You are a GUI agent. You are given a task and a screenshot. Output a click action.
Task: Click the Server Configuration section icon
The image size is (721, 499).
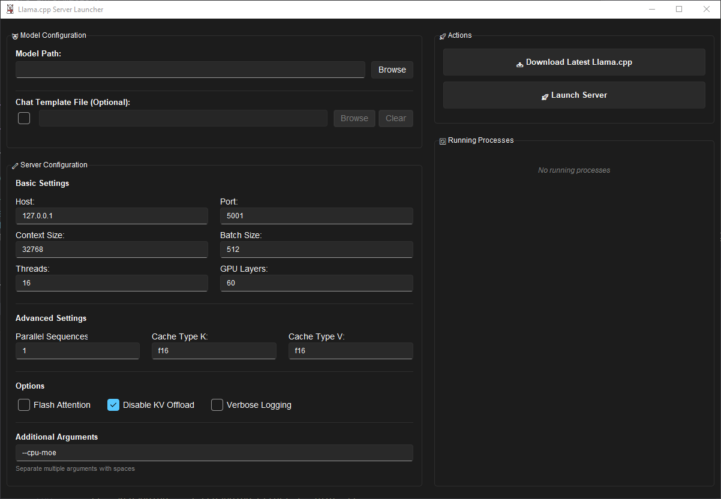pos(15,166)
